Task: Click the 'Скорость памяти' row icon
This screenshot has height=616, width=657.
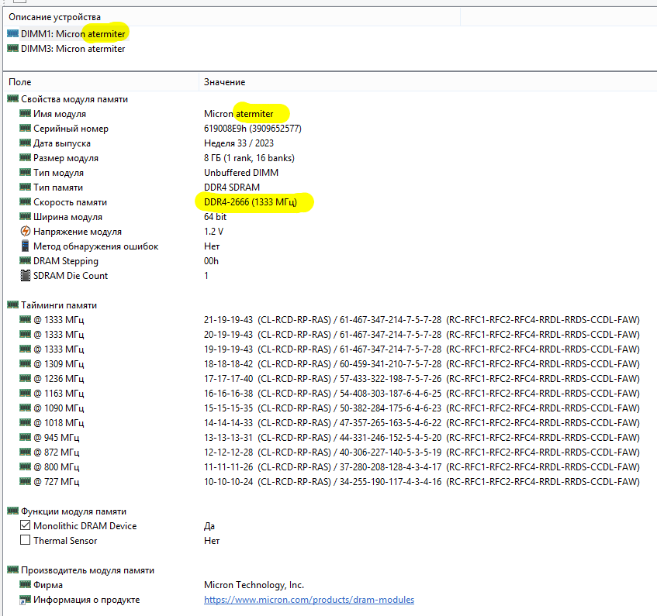Action: tap(25, 201)
